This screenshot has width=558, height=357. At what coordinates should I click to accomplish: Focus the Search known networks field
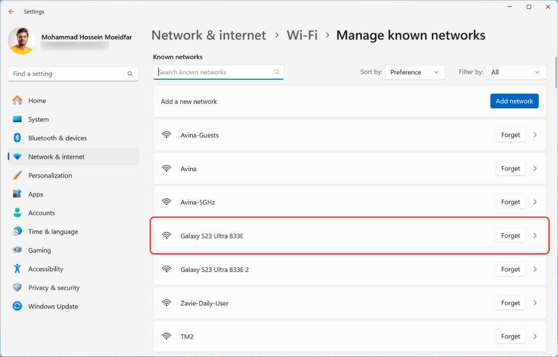(219, 72)
